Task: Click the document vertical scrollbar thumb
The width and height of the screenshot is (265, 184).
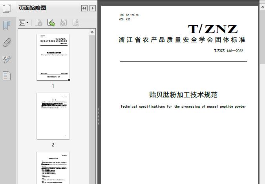Action: [x=263, y=37]
